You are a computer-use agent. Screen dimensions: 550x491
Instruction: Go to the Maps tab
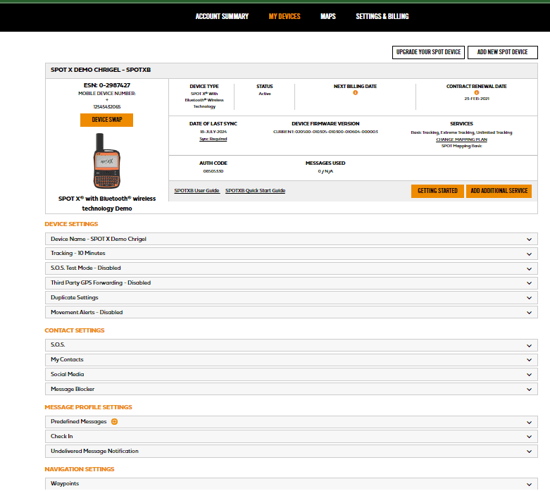click(327, 16)
